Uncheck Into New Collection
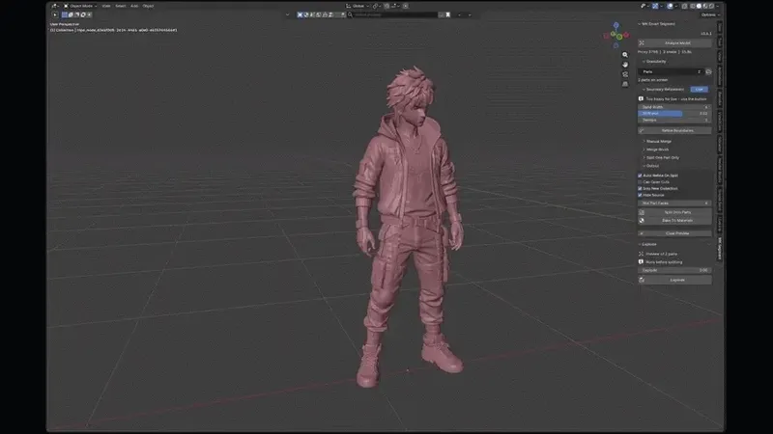The height and width of the screenshot is (434, 773). (x=640, y=188)
